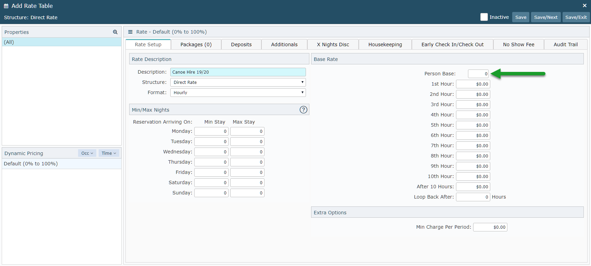591x266 pixels.
Task: Click the Min Charge Per Period field
Action: 490,227
